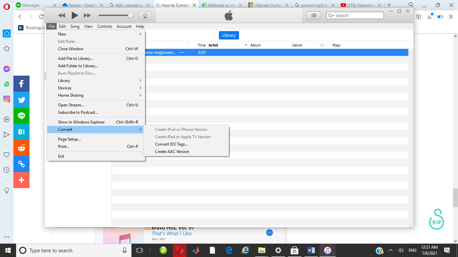Share page via Facebook icon

pos(21,84)
